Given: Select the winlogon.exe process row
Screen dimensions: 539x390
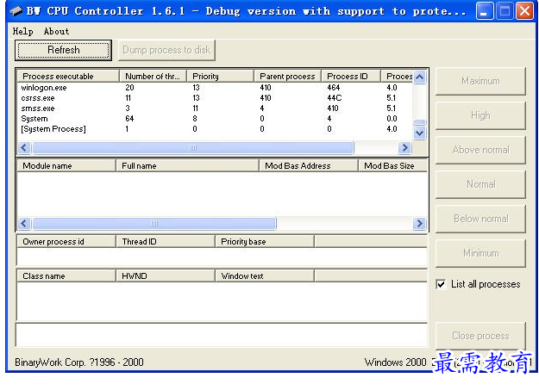Looking at the screenshot, I should point(215,88).
